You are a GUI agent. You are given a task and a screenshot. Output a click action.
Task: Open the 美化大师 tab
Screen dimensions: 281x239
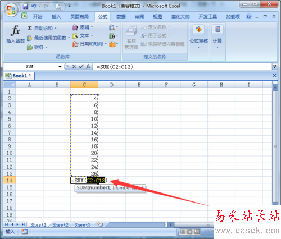pyautogui.click(x=180, y=17)
